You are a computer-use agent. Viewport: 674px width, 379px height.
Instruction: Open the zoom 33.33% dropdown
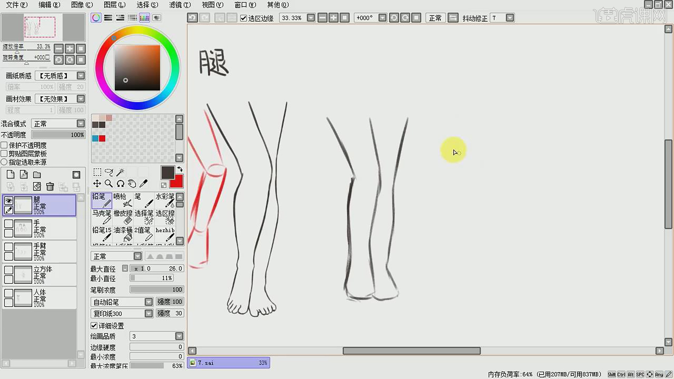point(311,18)
